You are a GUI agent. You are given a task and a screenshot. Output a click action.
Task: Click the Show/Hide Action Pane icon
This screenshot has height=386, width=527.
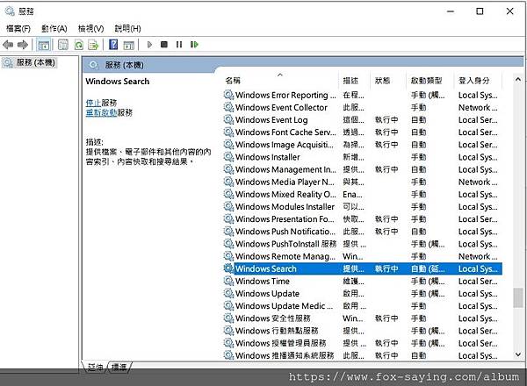click(x=129, y=45)
